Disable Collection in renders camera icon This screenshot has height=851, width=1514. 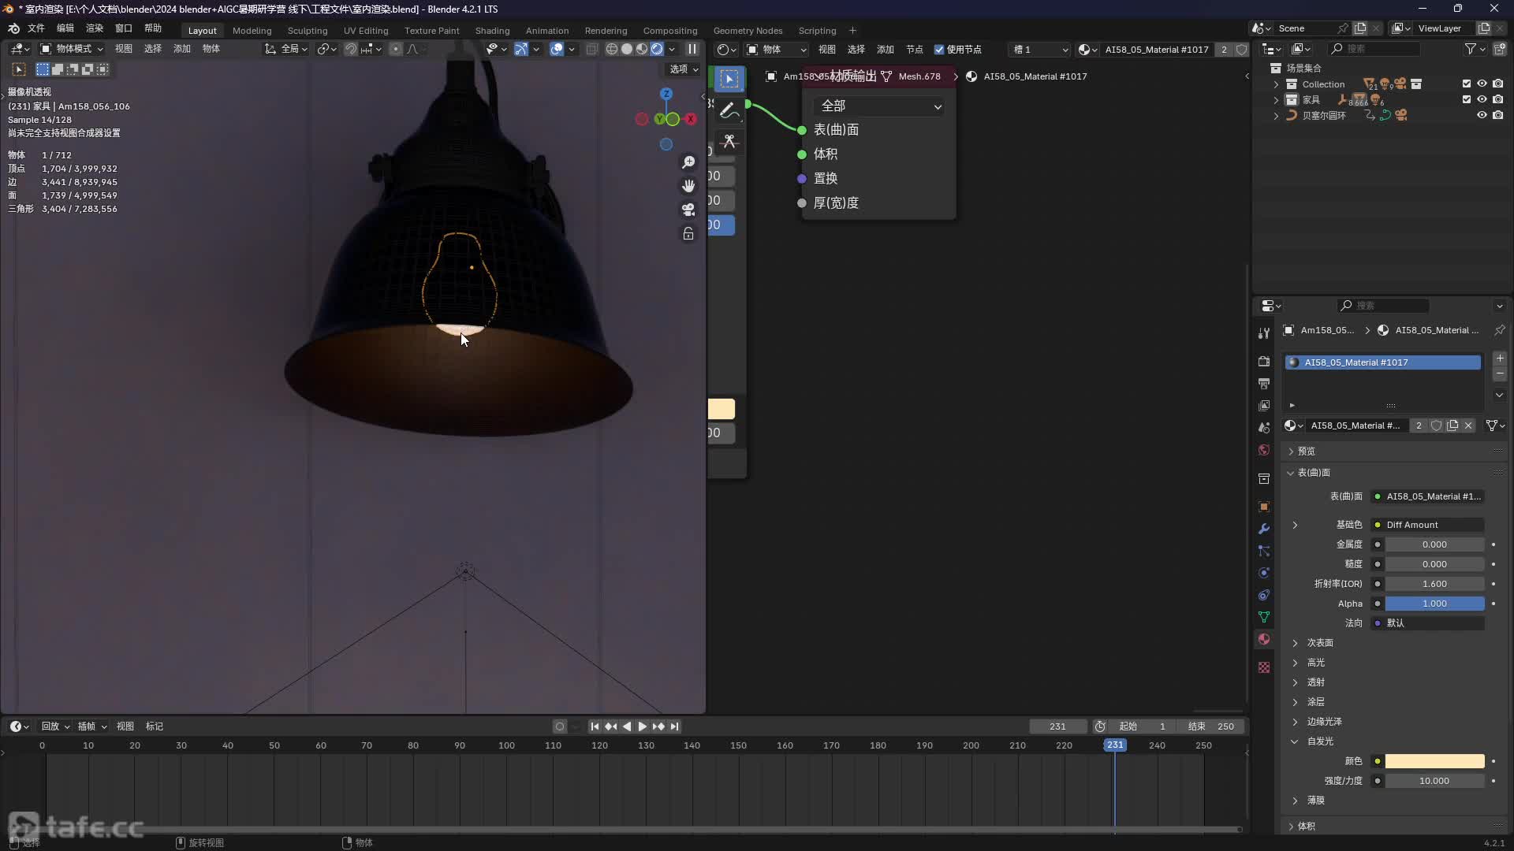click(1497, 84)
